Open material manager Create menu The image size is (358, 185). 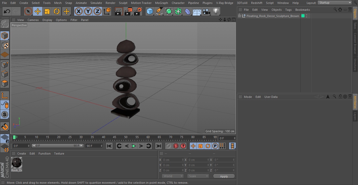point(21,154)
